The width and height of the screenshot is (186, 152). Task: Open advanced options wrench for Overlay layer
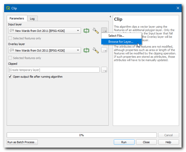tap(96, 50)
